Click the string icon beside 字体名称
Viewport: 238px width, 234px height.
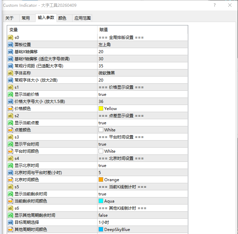pos(10,73)
